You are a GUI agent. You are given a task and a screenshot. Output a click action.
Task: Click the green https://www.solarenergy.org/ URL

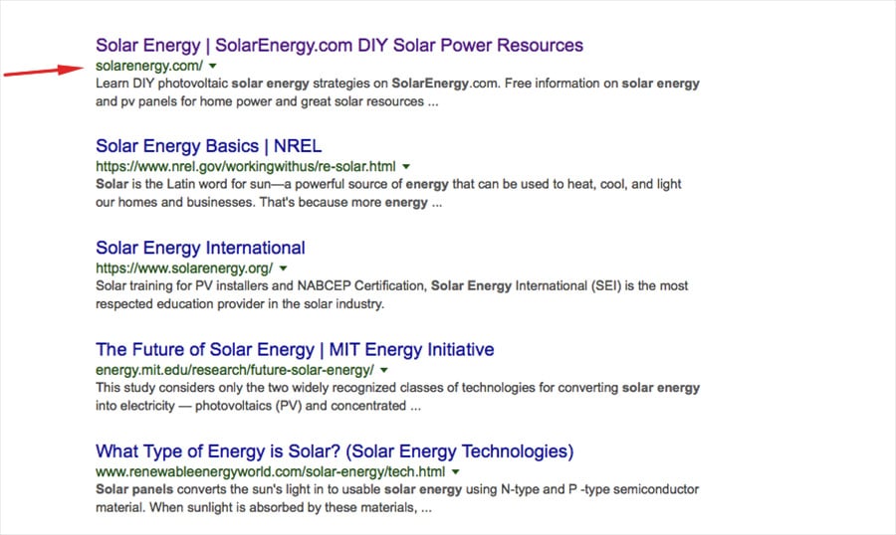pos(183,268)
